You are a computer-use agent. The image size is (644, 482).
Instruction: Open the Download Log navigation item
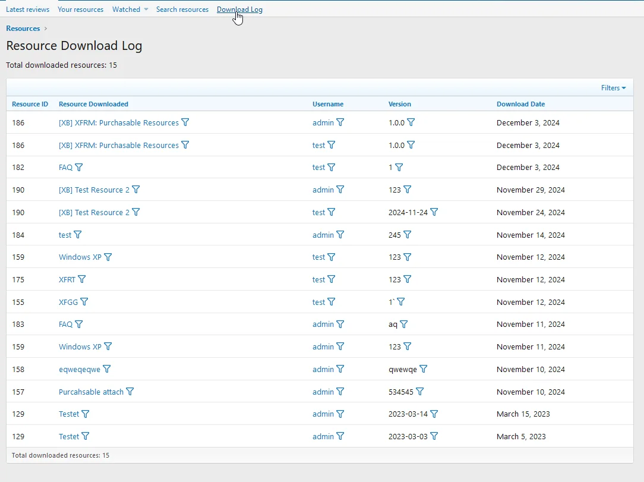(x=239, y=9)
